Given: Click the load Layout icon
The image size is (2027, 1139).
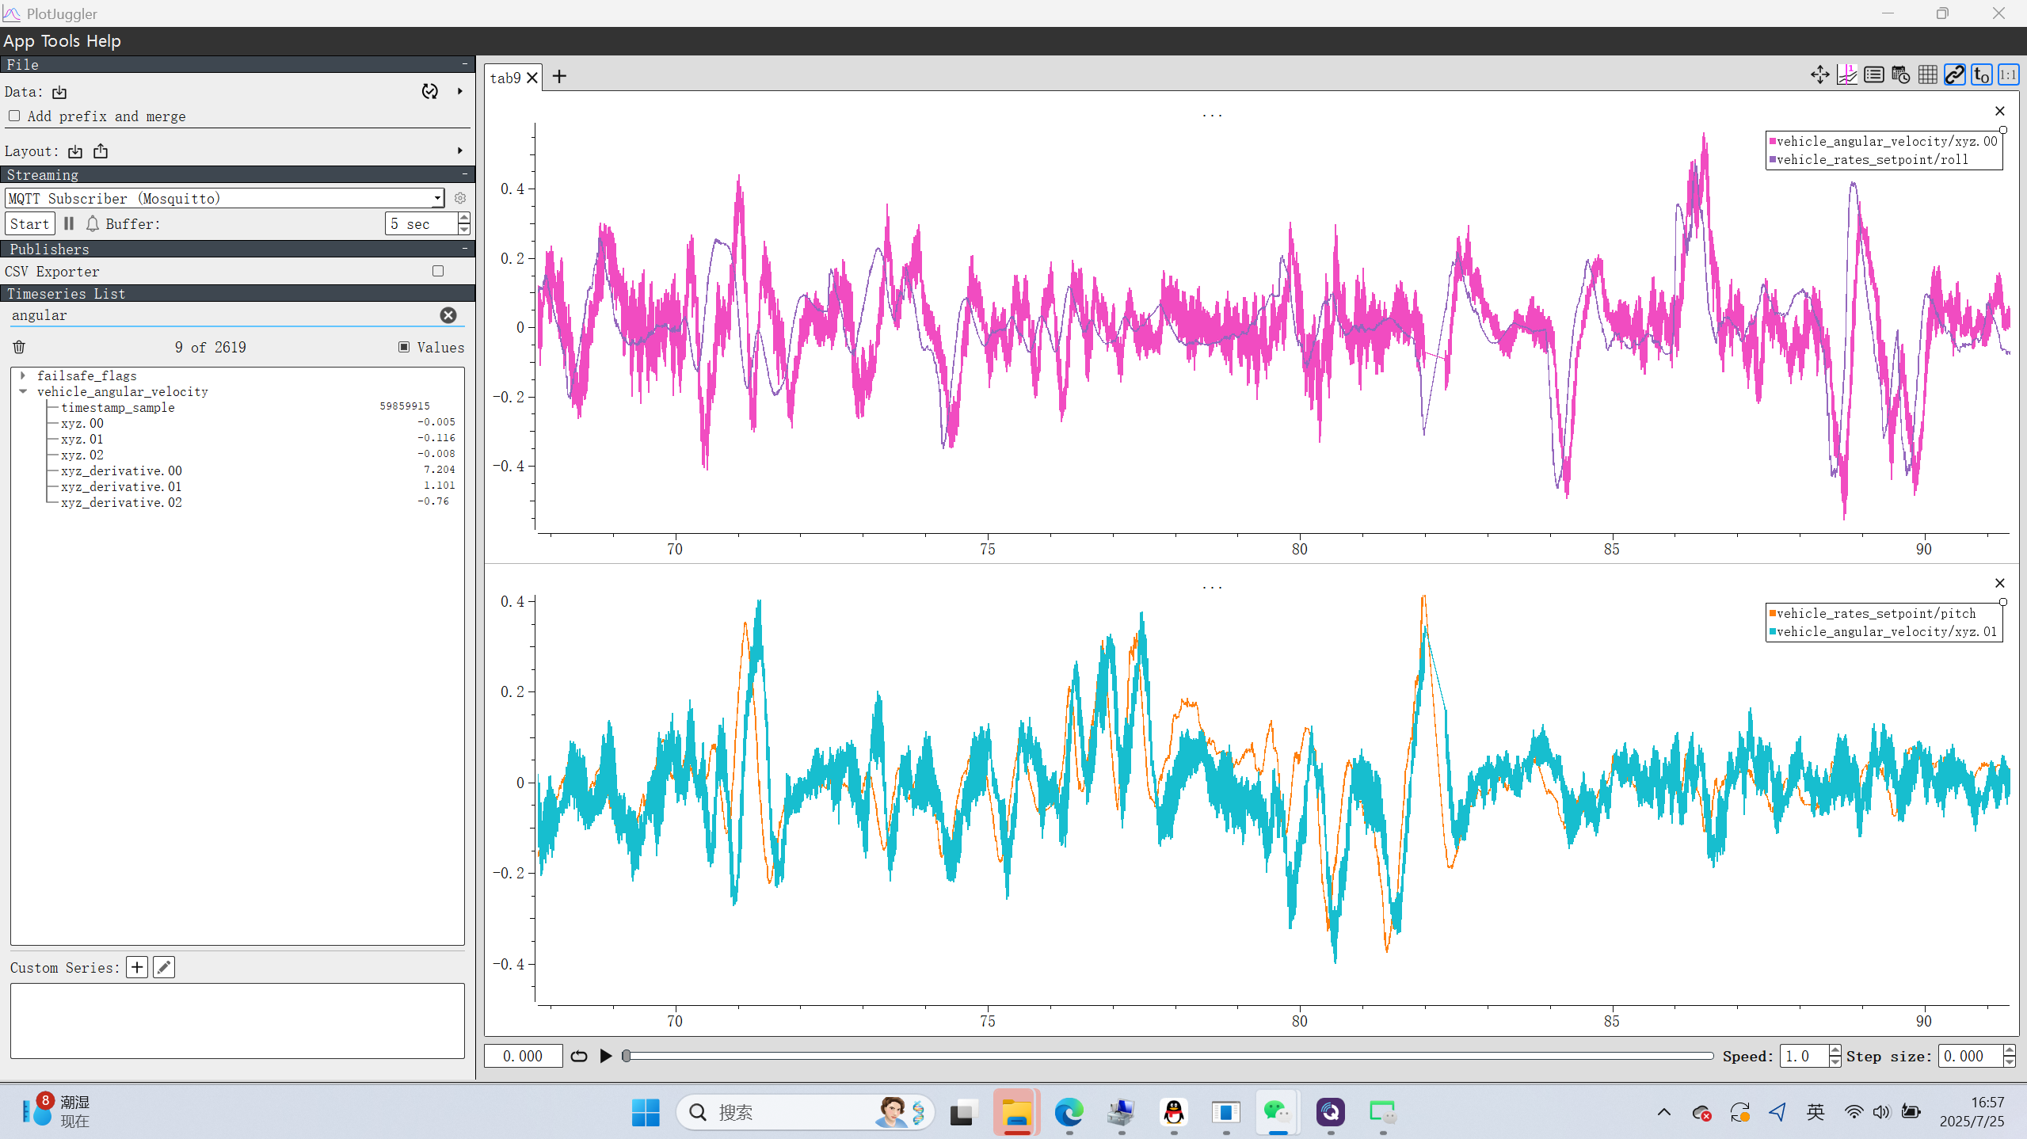Looking at the screenshot, I should coord(75,150).
